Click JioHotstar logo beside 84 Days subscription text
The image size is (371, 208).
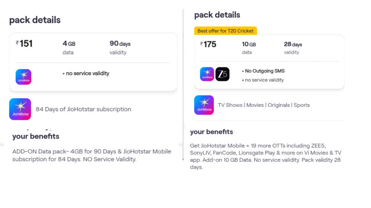click(x=20, y=109)
